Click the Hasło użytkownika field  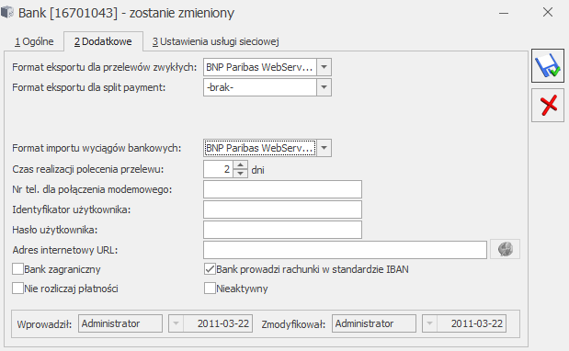coord(282,230)
